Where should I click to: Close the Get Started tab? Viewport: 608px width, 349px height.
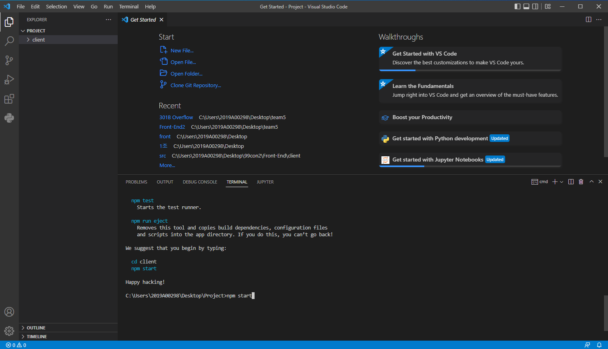[x=161, y=20]
